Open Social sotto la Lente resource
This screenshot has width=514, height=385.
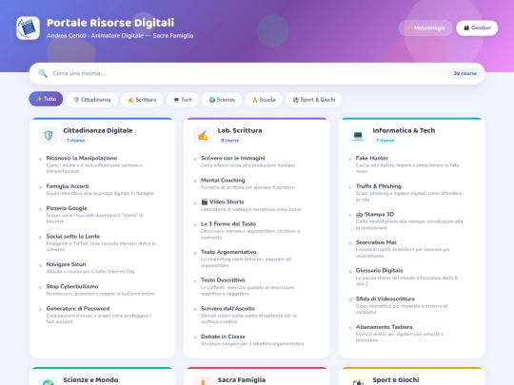102,242
